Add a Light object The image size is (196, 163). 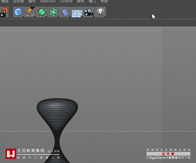click(x=101, y=12)
